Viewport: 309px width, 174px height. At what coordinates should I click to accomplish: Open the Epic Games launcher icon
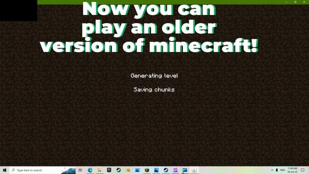point(109,170)
